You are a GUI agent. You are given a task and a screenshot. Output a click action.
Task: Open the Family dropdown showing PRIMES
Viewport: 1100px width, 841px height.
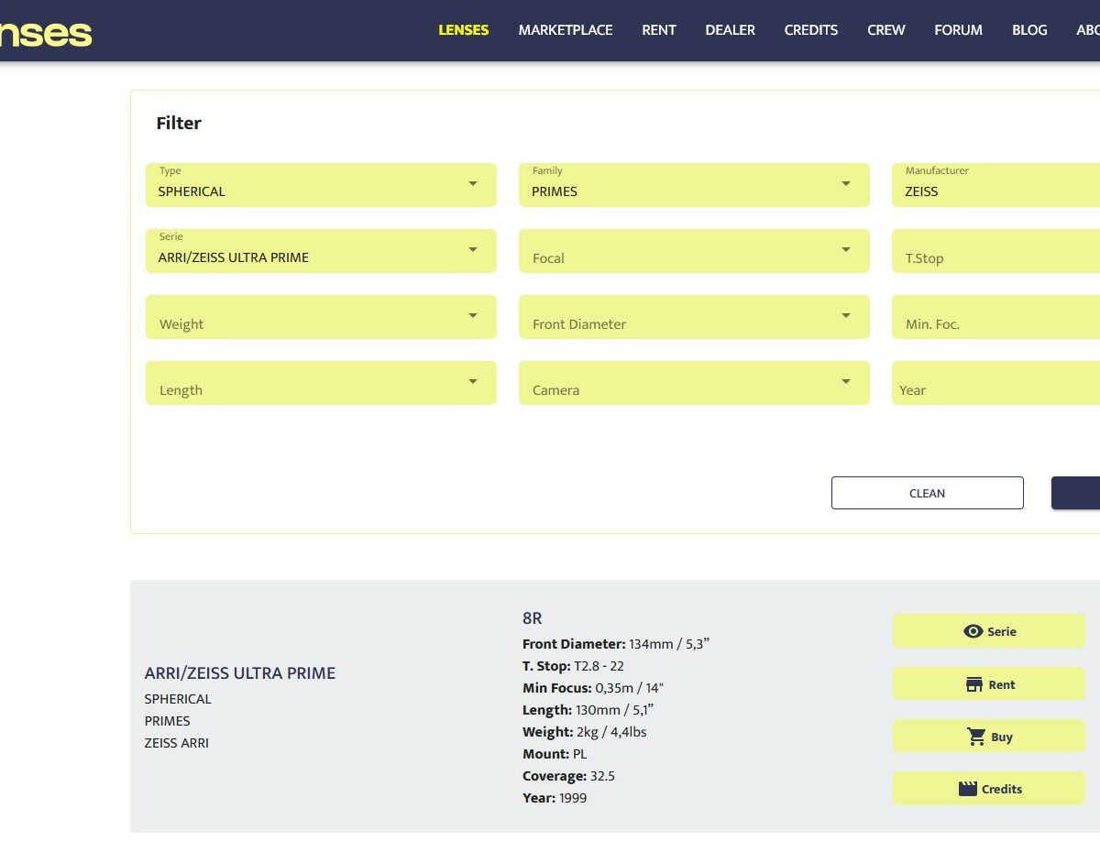point(694,185)
